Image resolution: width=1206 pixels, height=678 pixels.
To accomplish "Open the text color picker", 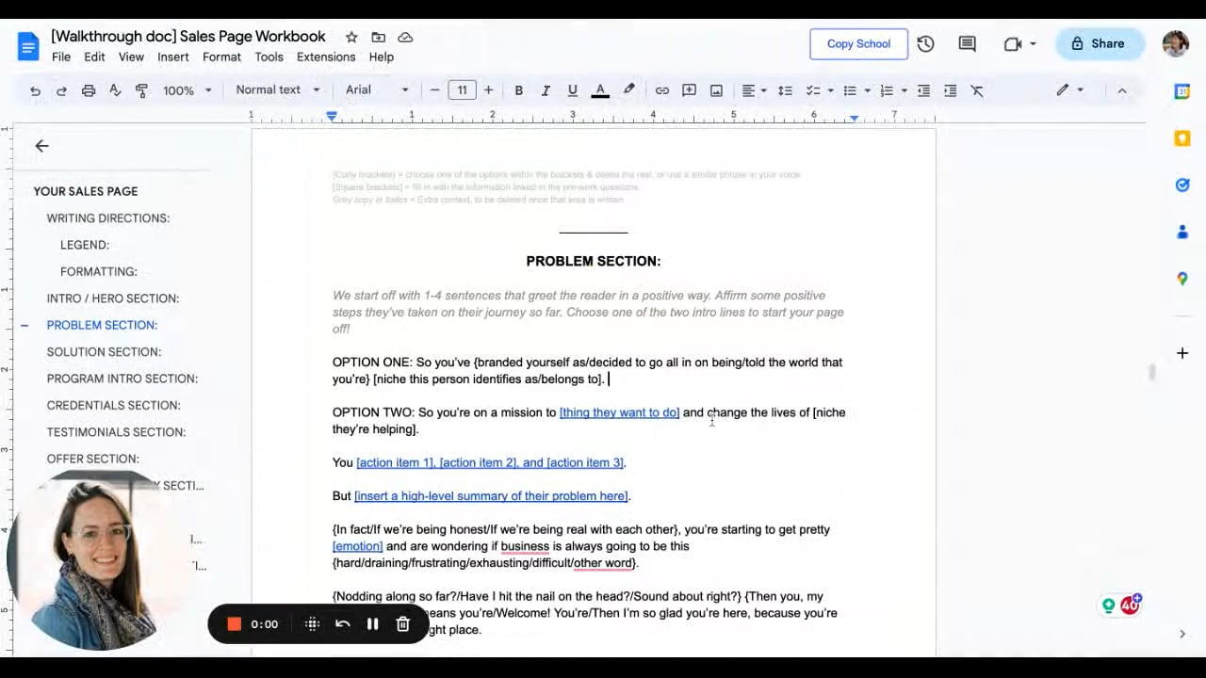I will coord(599,90).
